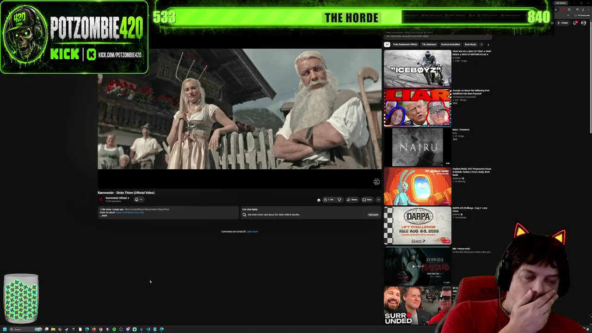
Task: Expand the description with ...more
Action: pos(104,216)
